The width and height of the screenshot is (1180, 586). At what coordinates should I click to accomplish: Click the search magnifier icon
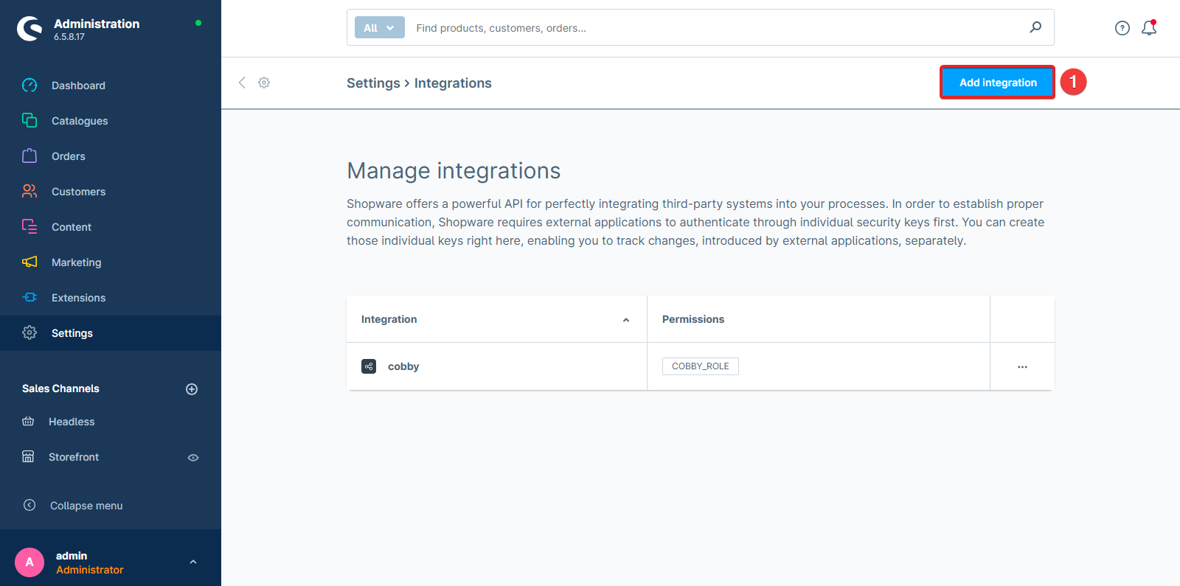click(x=1035, y=27)
